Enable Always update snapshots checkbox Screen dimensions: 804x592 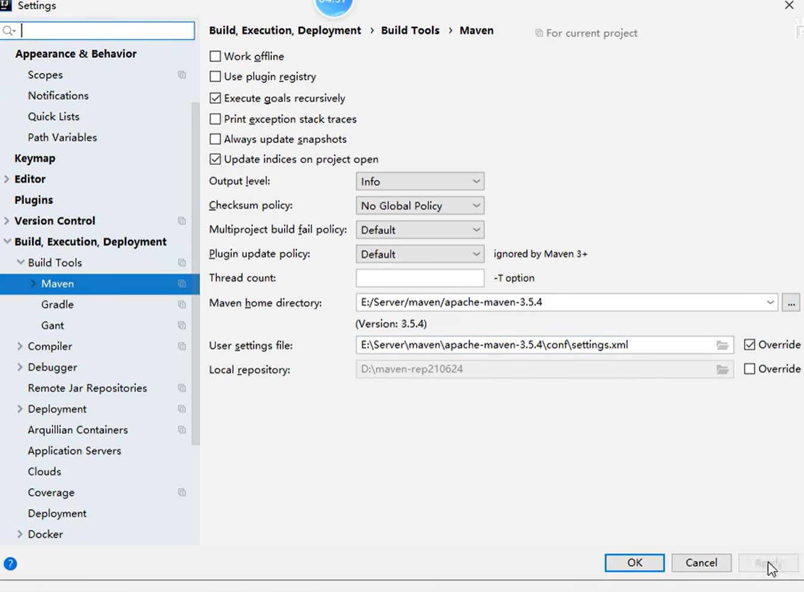click(215, 139)
